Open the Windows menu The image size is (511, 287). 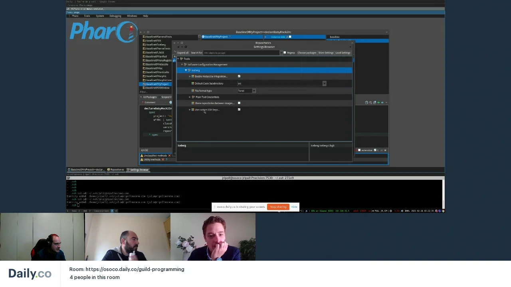pyautogui.click(x=132, y=16)
